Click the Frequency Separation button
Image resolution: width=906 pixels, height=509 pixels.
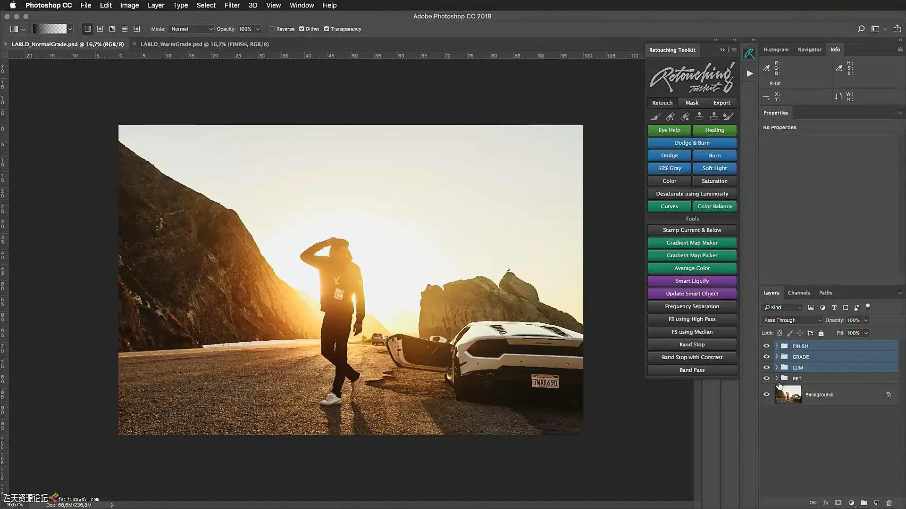(x=692, y=306)
